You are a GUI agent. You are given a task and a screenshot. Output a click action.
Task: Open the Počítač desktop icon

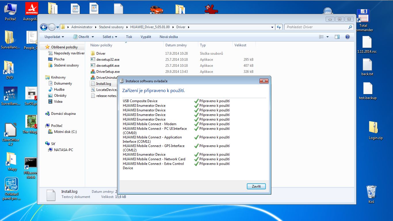coord(10,12)
